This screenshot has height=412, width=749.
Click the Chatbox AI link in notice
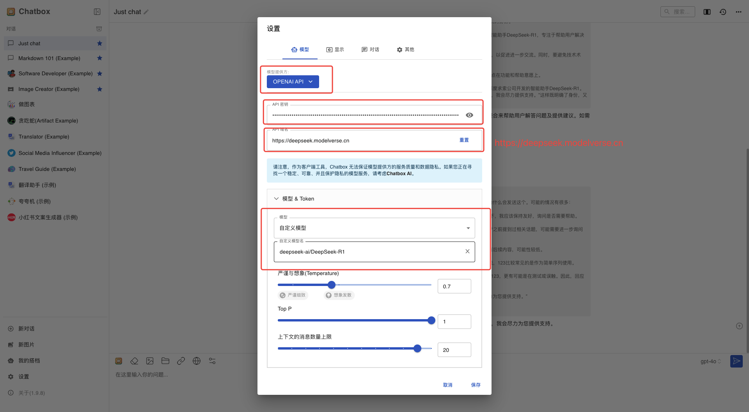click(x=399, y=174)
